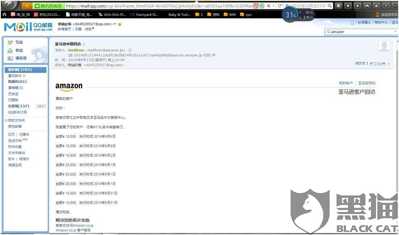Open QQ邮件订阅 subscriptions
The width and height of the screenshot is (399, 235).
17,112
